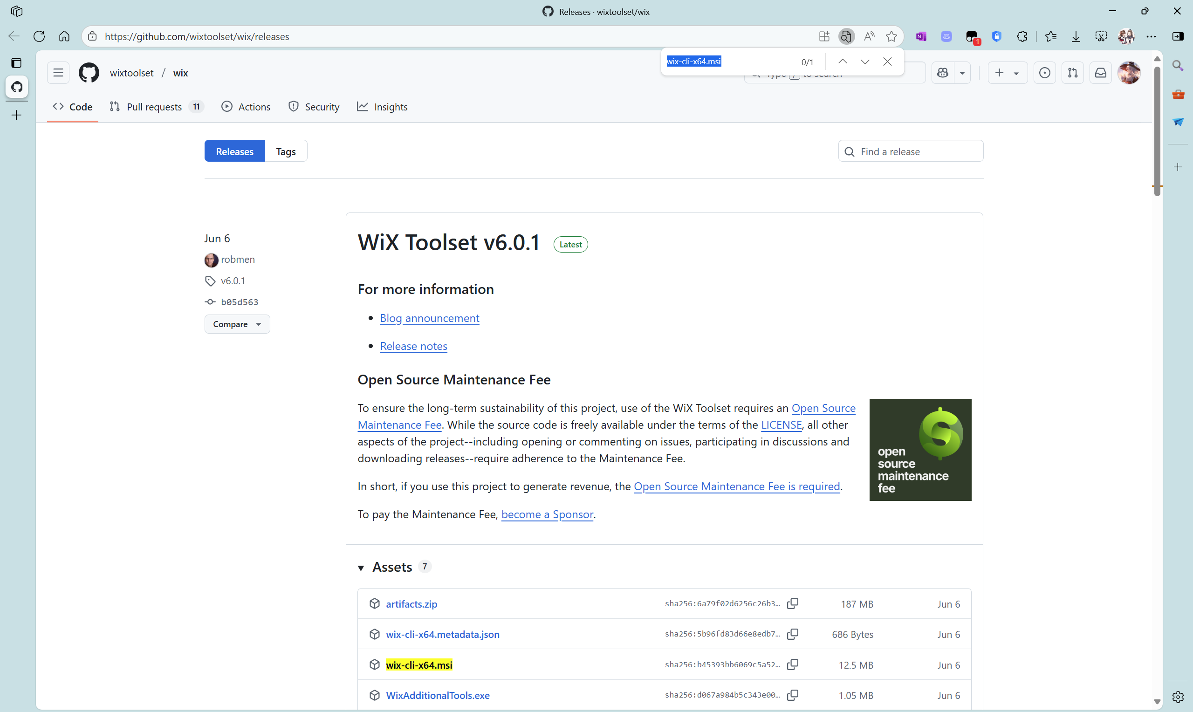
Task: Click the open source maintenance fee image
Action: click(920, 450)
